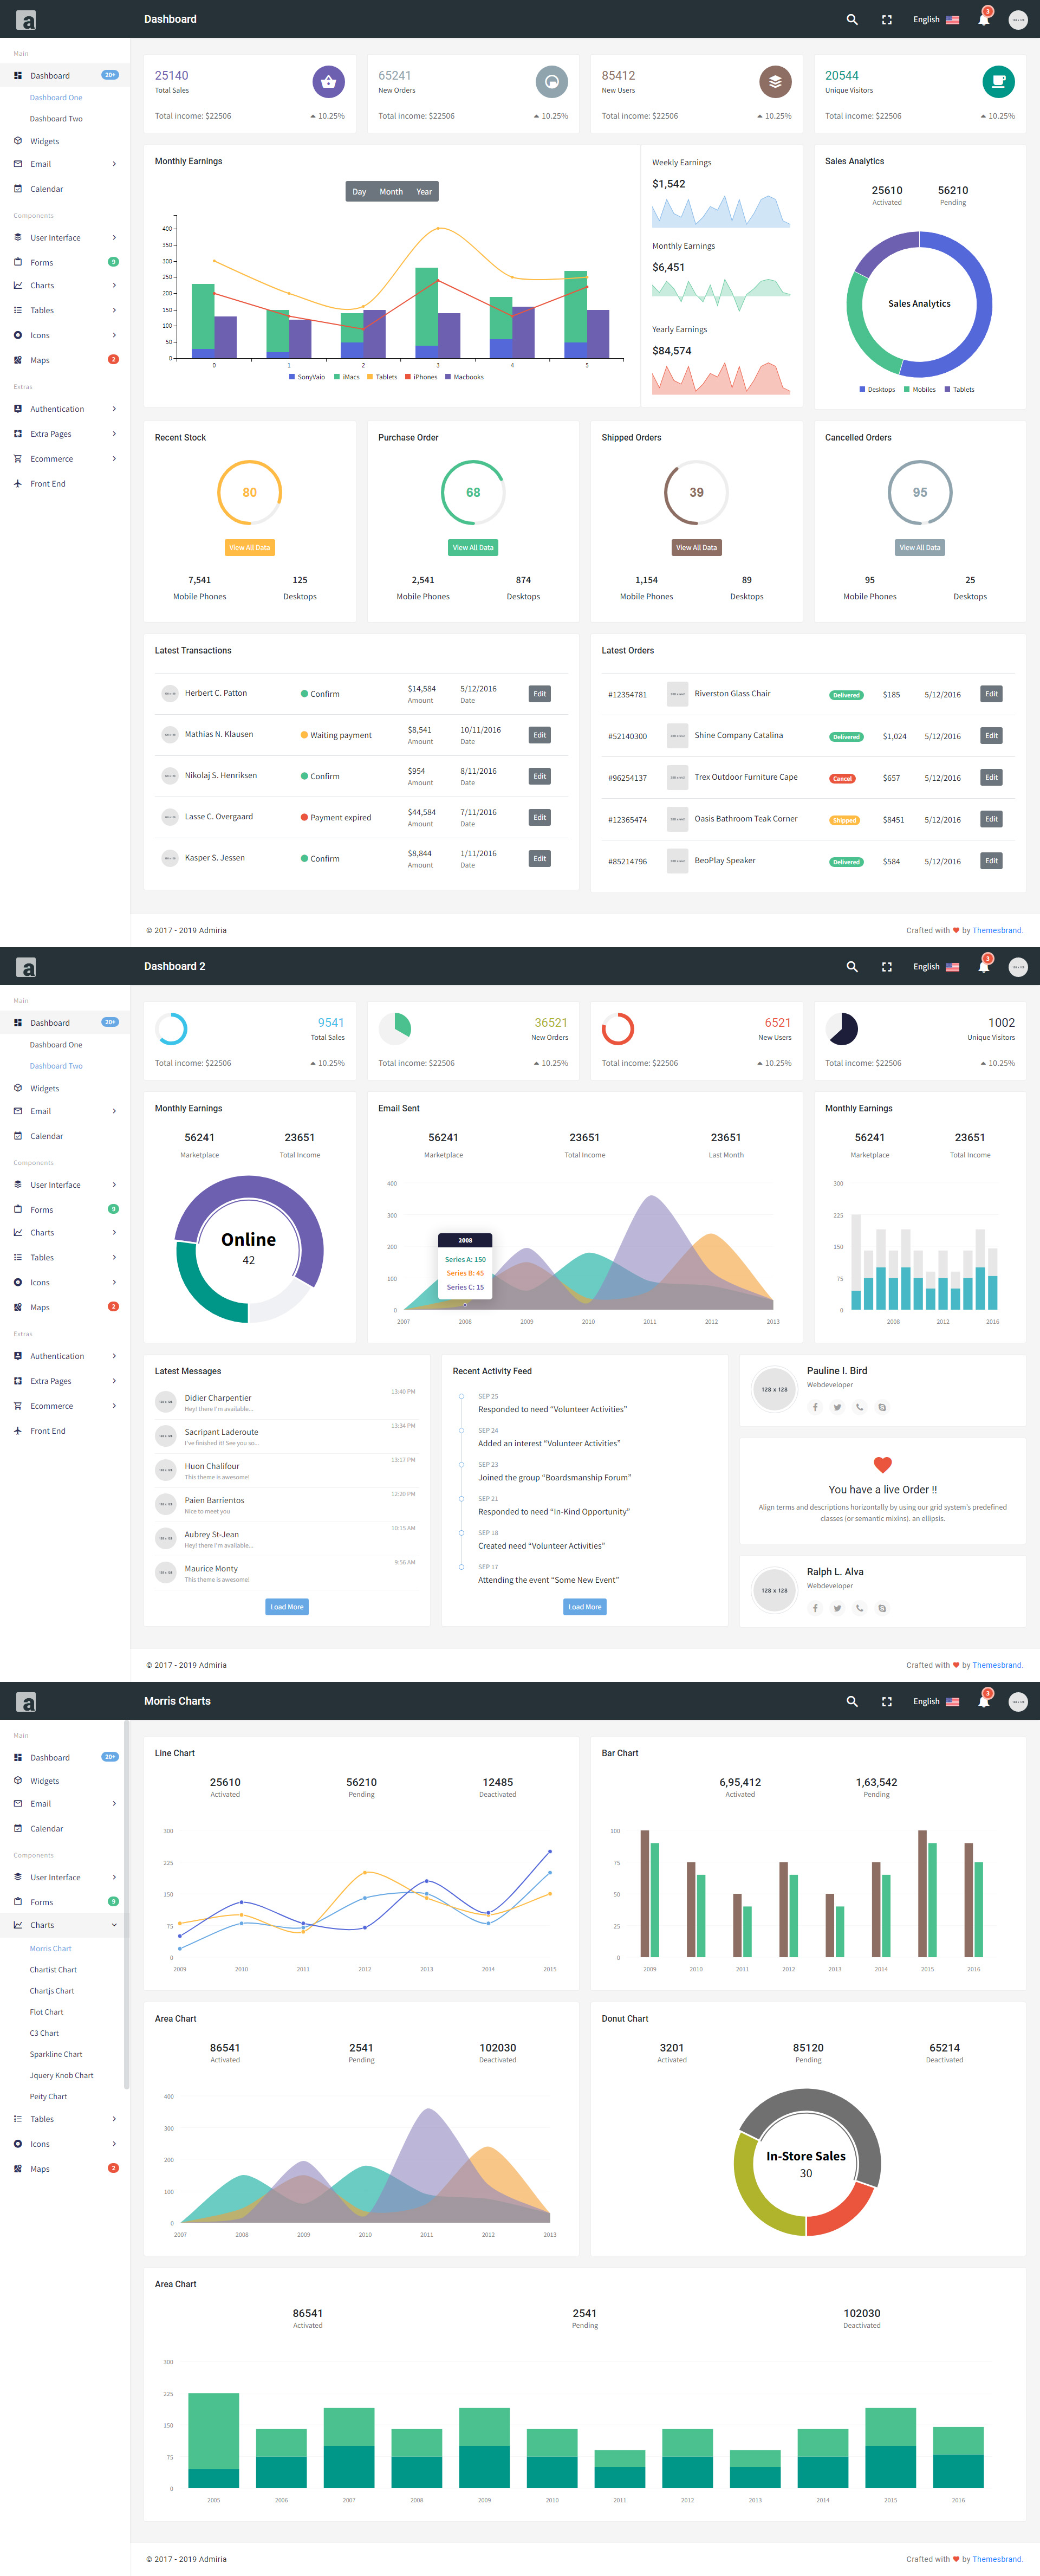Image resolution: width=1040 pixels, height=2576 pixels.
Task: Open the Didier Charpentier message
Action: (x=286, y=1402)
